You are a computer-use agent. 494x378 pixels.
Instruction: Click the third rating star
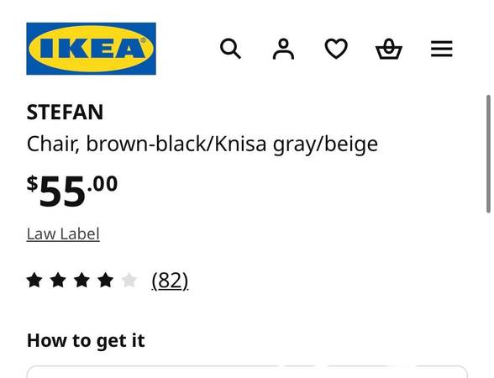(81, 281)
